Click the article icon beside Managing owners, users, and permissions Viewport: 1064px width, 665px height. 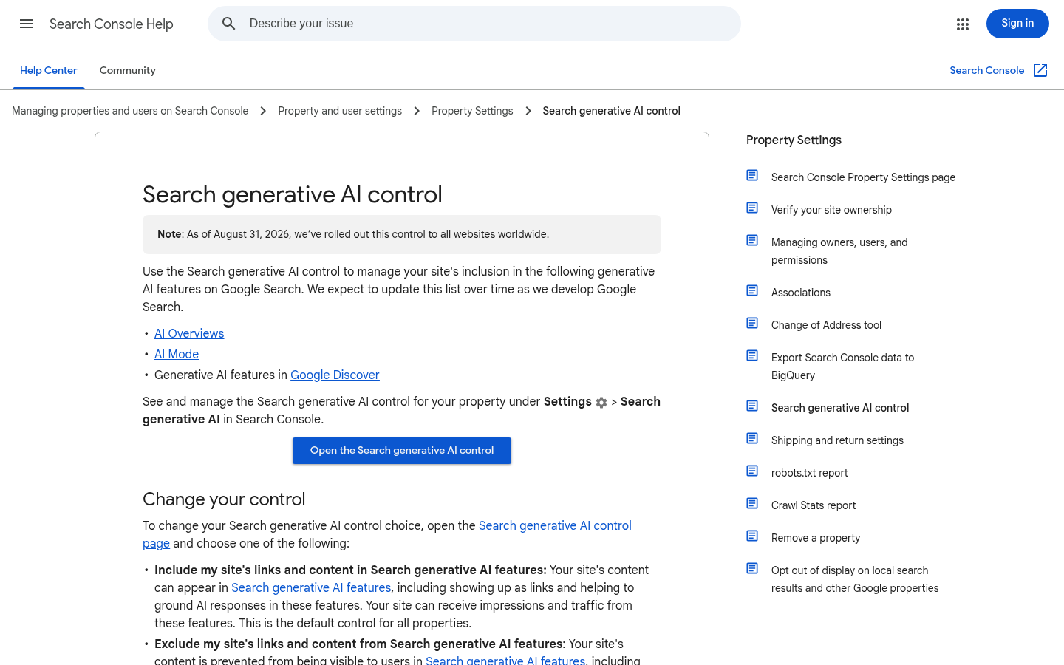[x=752, y=240]
